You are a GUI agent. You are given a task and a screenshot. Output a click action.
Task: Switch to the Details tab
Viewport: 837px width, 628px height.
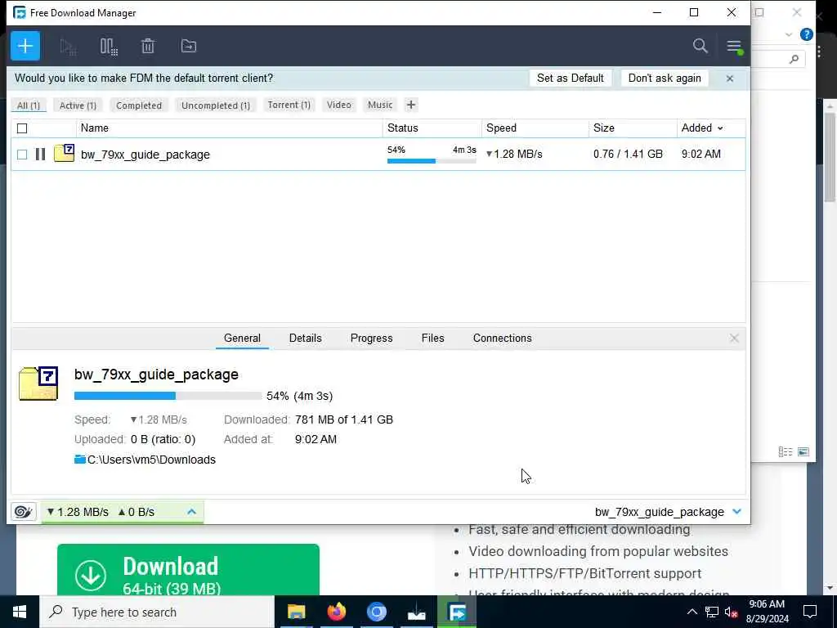point(306,338)
